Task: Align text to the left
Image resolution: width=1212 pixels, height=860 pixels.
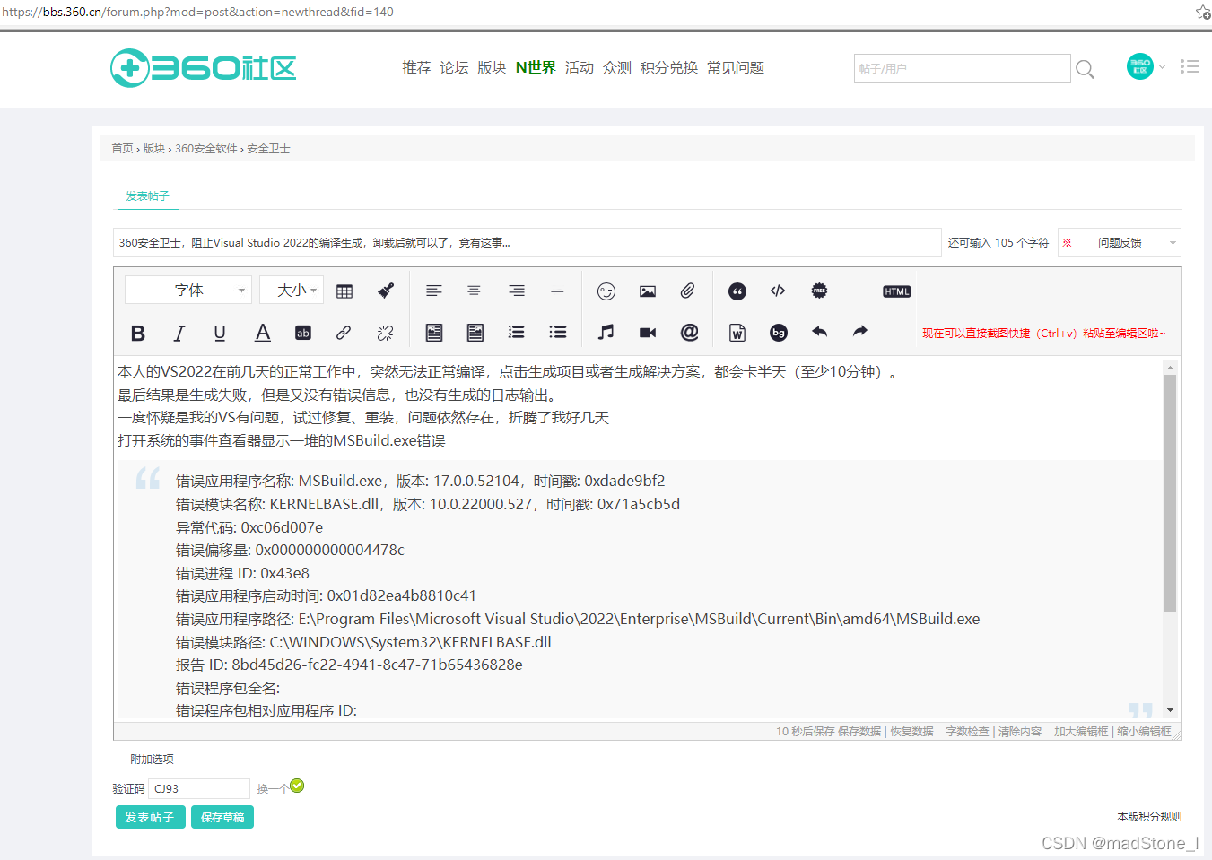Action: (x=433, y=291)
